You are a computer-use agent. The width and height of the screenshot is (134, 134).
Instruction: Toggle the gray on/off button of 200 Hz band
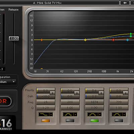pos(70,121)
